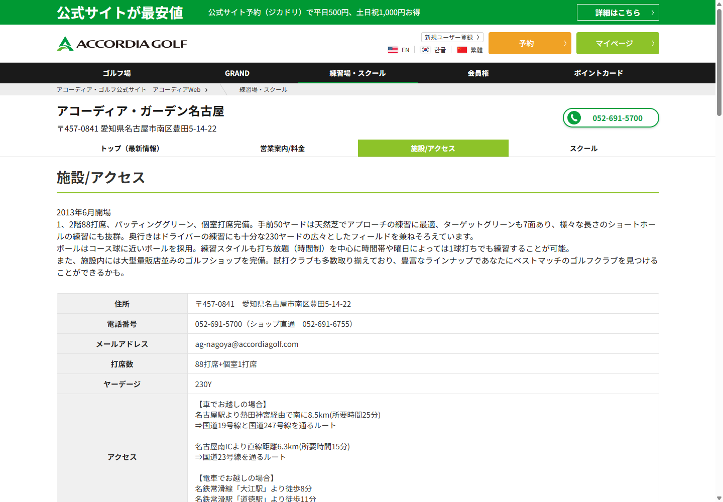Select 営業案内/料金 tab
723x502 pixels.
click(282, 148)
